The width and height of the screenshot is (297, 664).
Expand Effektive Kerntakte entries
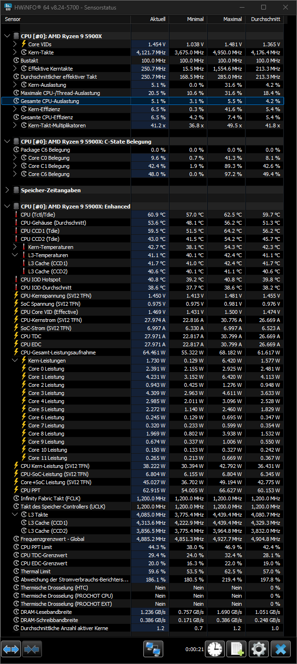click(15, 69)
